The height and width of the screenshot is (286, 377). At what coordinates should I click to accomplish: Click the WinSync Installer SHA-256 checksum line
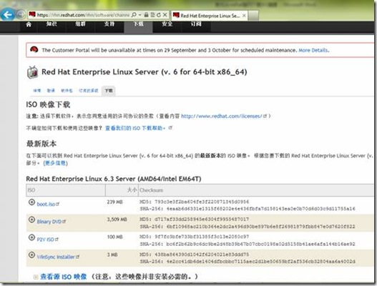click(248, 262)
